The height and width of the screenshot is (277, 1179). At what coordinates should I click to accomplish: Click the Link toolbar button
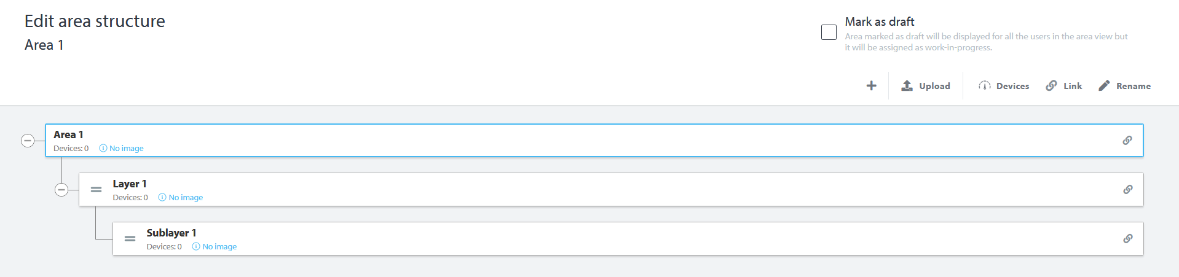[x=1064, y=86]
